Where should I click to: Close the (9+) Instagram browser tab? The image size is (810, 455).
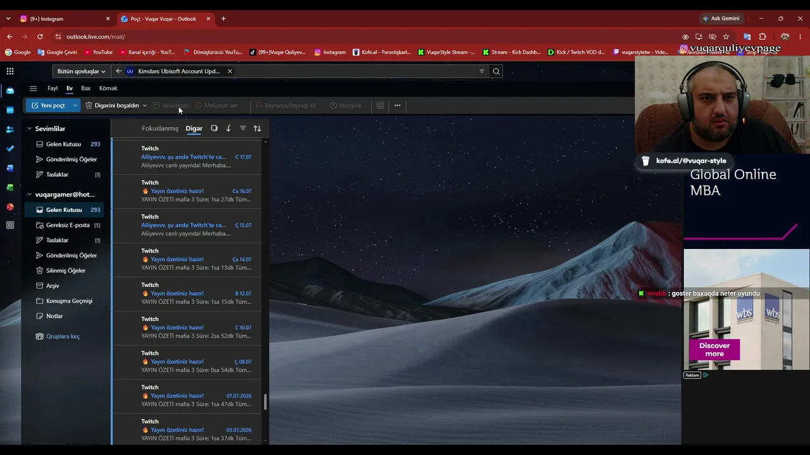pyautogui.click(x=108, y=19)
